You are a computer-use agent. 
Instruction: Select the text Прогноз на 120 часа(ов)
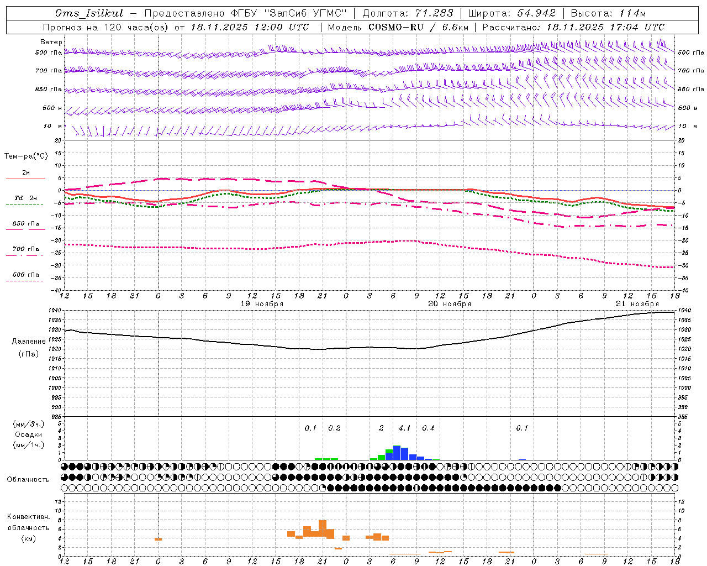[x=105, y=27]
